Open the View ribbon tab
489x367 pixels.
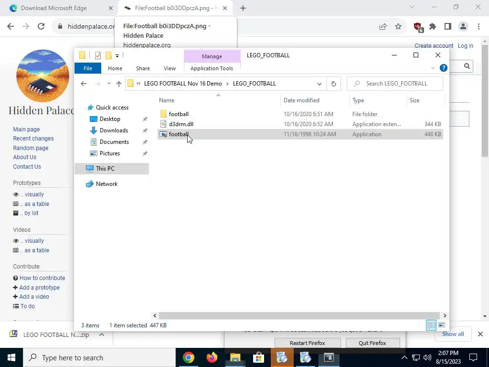pyautogui.click(x=170, y=68)
